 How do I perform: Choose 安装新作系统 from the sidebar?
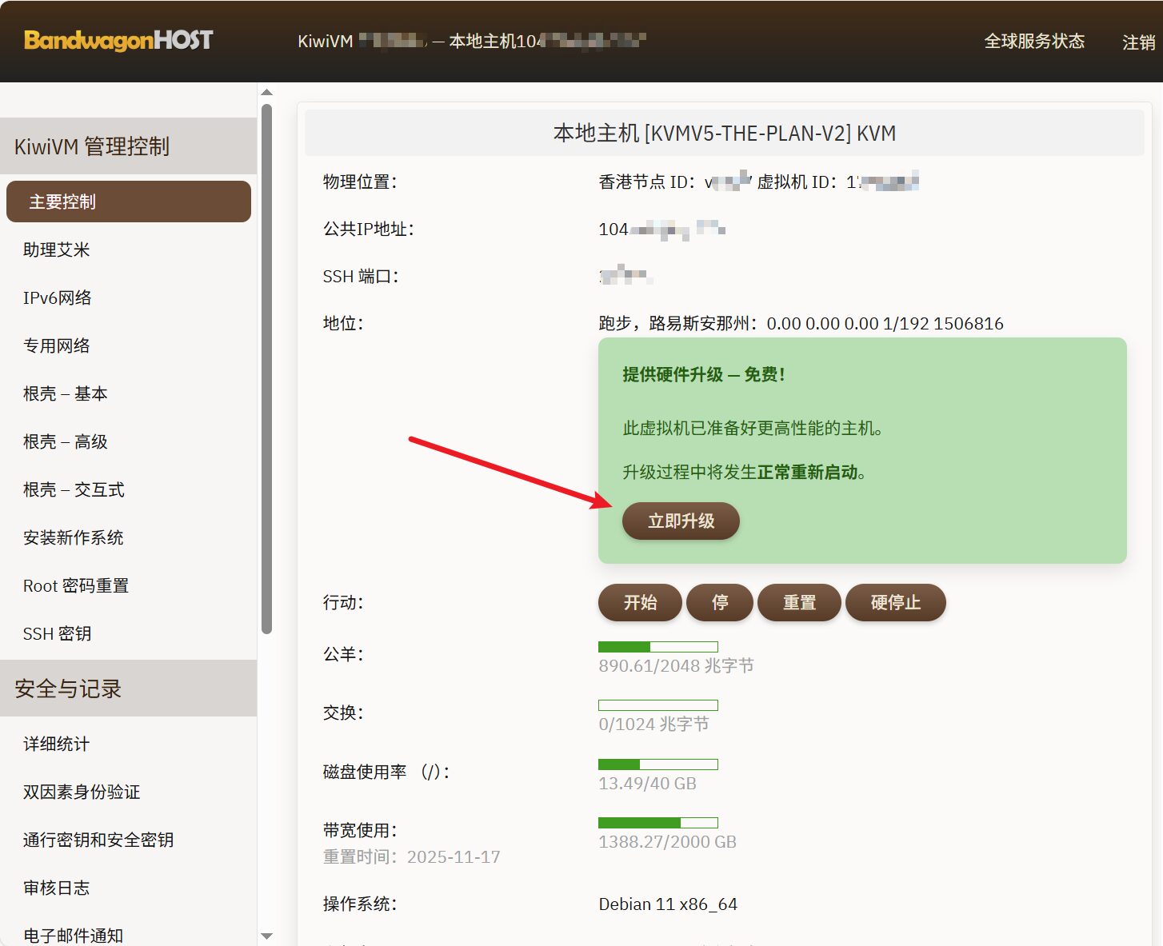pyautogui.click(x=74, y=537)
